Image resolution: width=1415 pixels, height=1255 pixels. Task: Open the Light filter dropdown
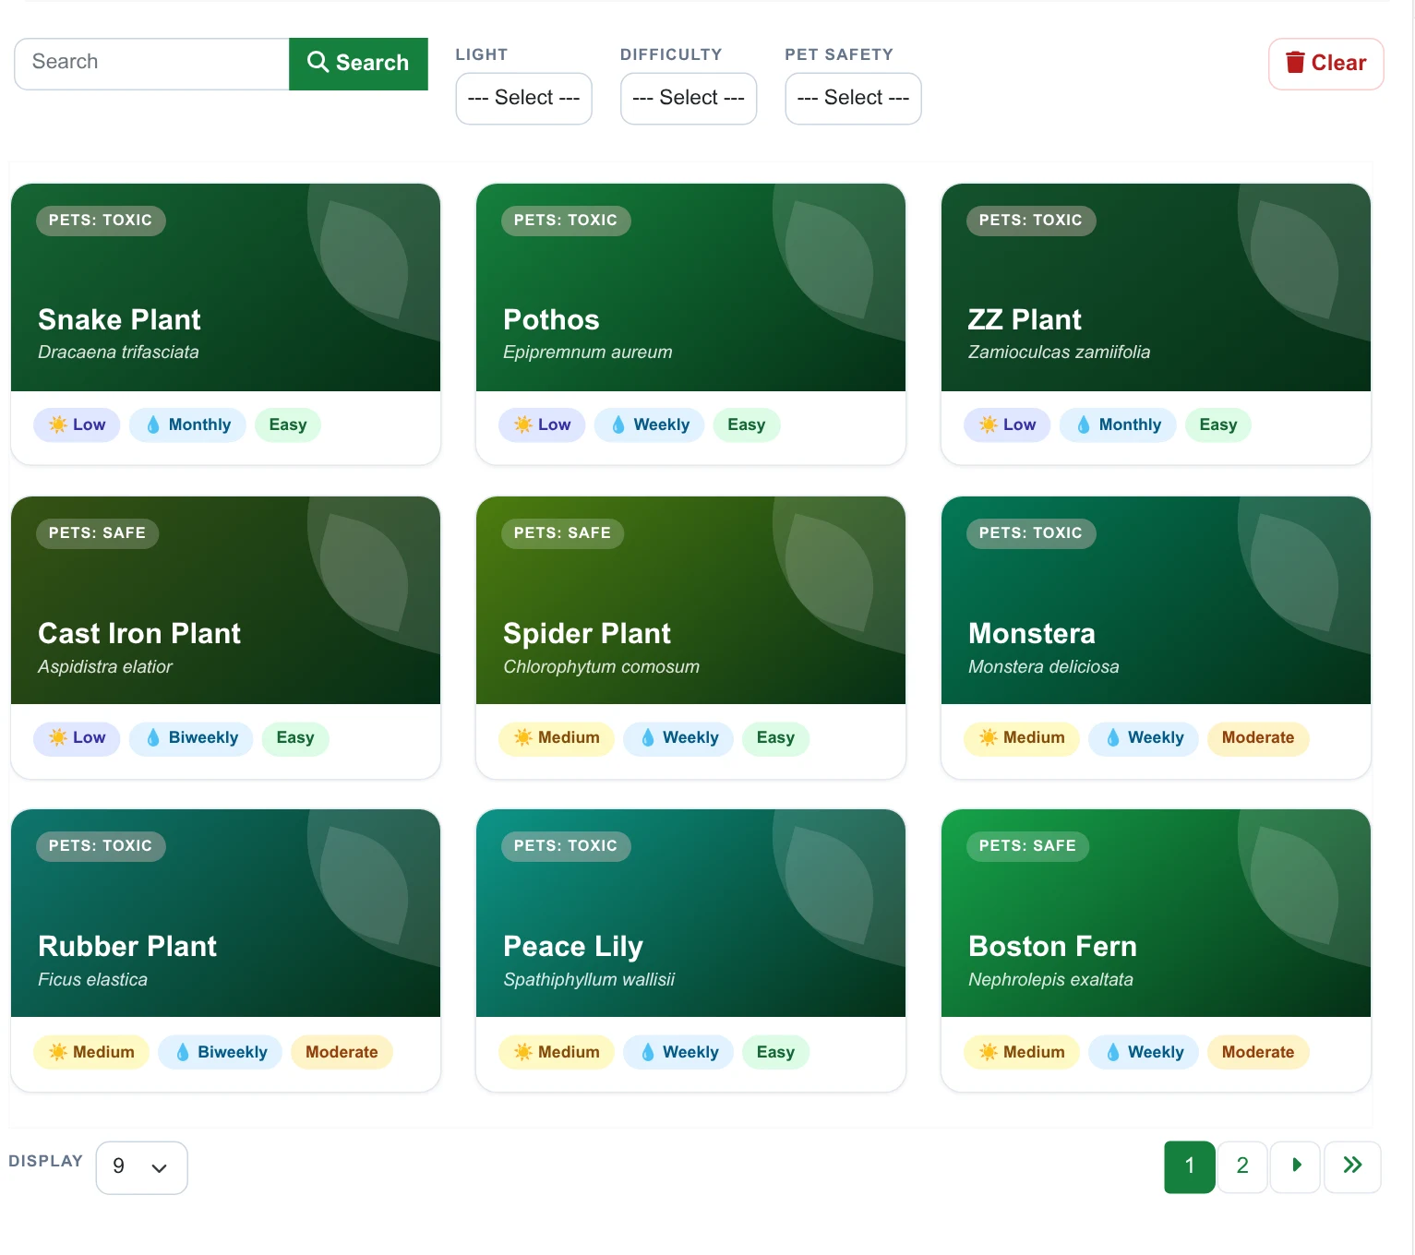pos(523,98)
